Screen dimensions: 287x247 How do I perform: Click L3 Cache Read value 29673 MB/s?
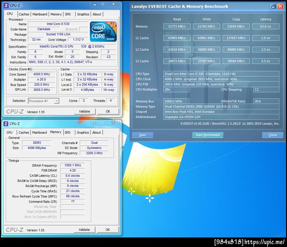(x=177, y=61)
